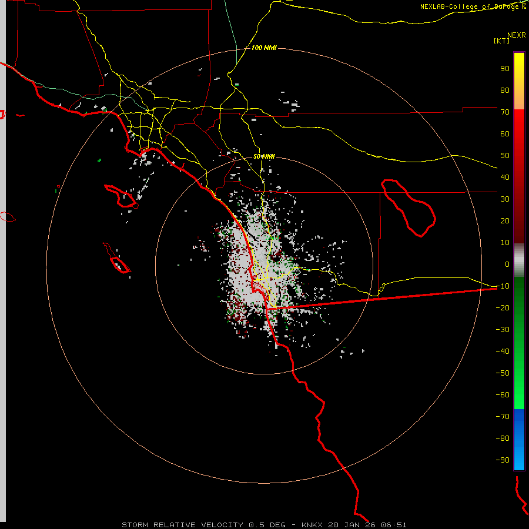529x529 pixels.
Task: Click the gray zero-velocity segment of color bar
Action: coord(519,260)
